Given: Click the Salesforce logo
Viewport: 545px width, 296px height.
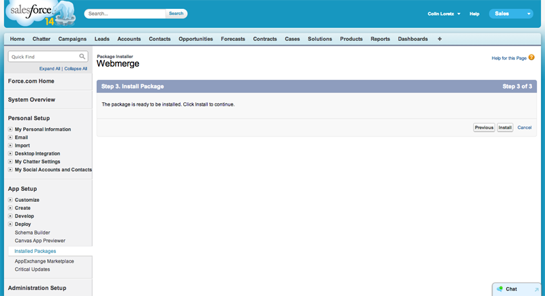Looking at the screenshot, I should [x=41, y=13].
